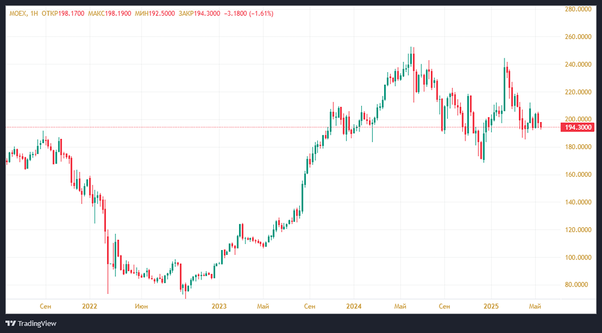
Task: Click the 280.0000 price scale label
Action: pyautogui.click(x=577, y=9)
